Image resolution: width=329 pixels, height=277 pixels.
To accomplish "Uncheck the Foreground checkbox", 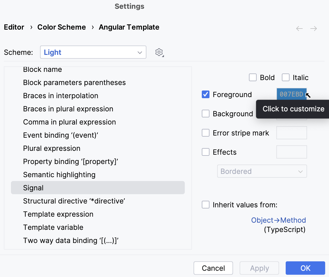I will (206, 94).
